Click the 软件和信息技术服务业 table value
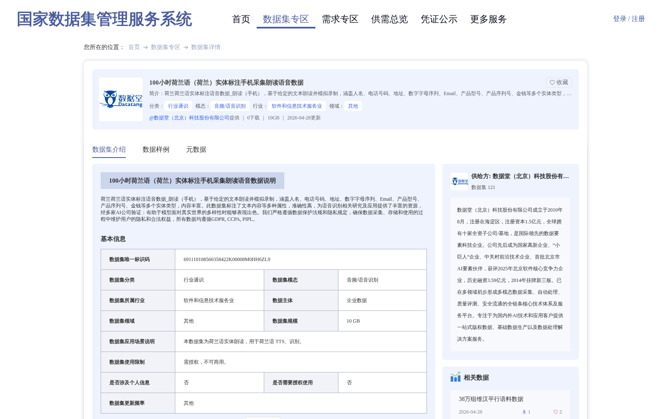 click(x=209, y=300)
